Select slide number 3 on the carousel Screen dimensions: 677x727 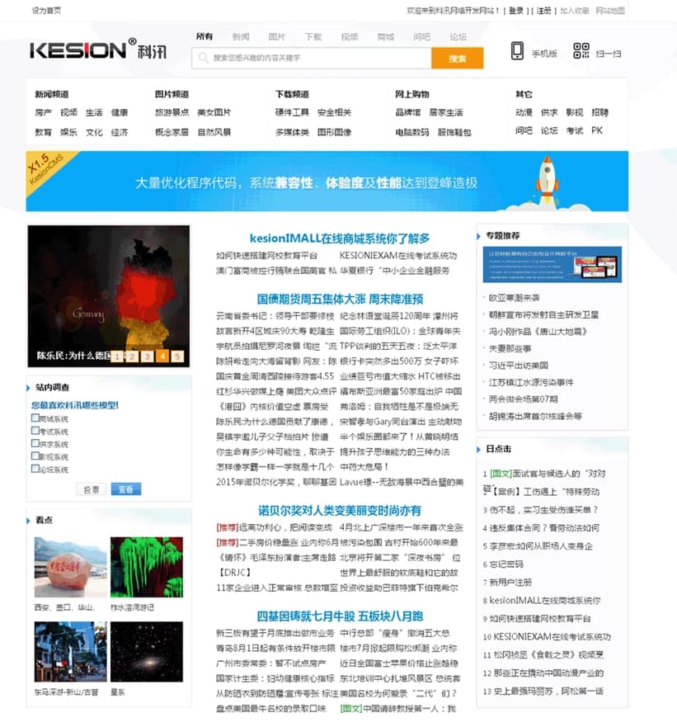tap(148, 356)
